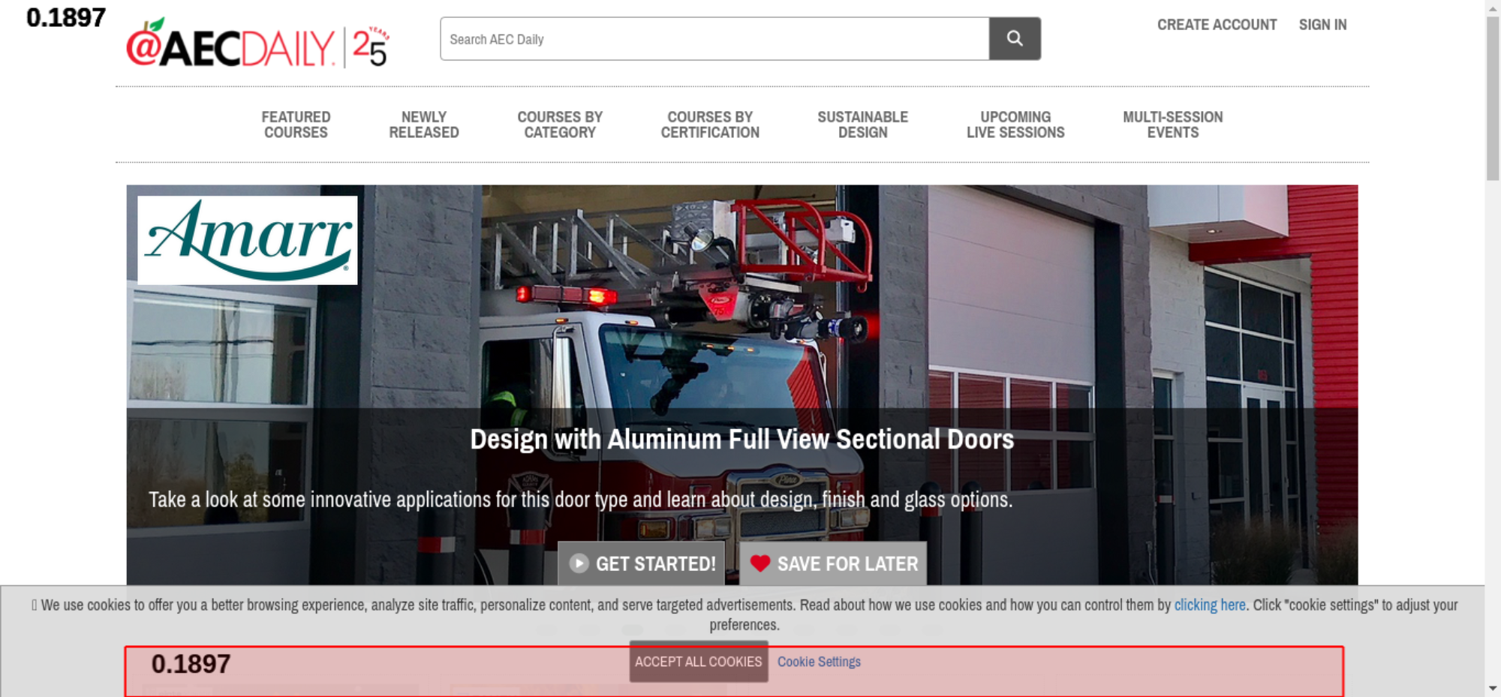
Task: Open Newly Released menu item
Action: coord(424,125)
